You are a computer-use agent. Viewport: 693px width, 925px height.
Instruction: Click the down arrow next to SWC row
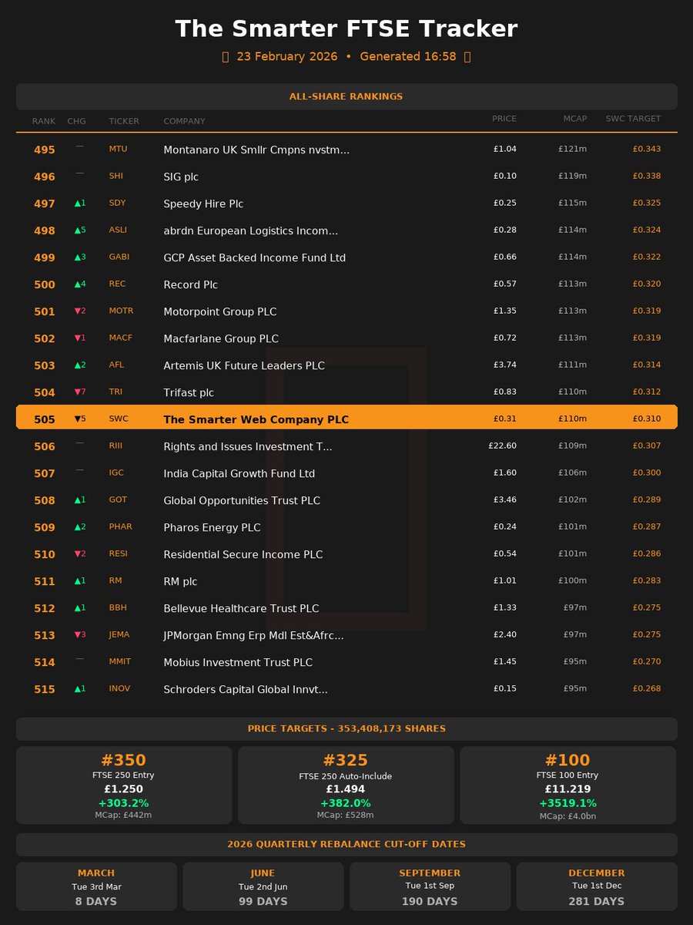coord(77,419)
